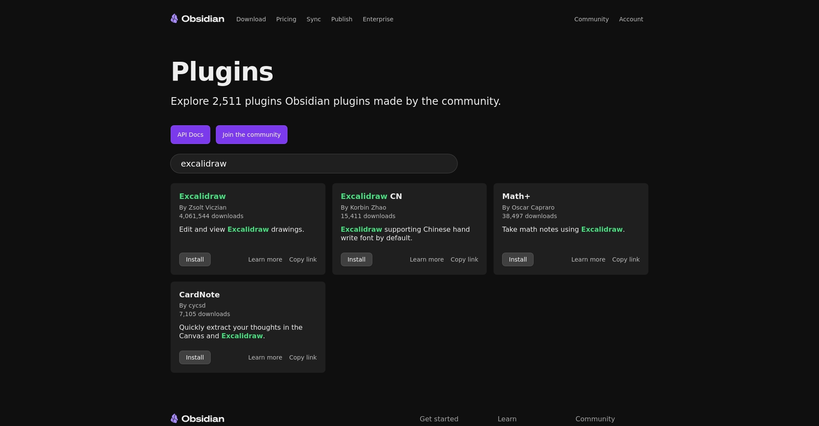This screenshot has width=819, height=426.
Task: Learn more about Excalidraw by Zsolt Viczian
Action: 265,259
